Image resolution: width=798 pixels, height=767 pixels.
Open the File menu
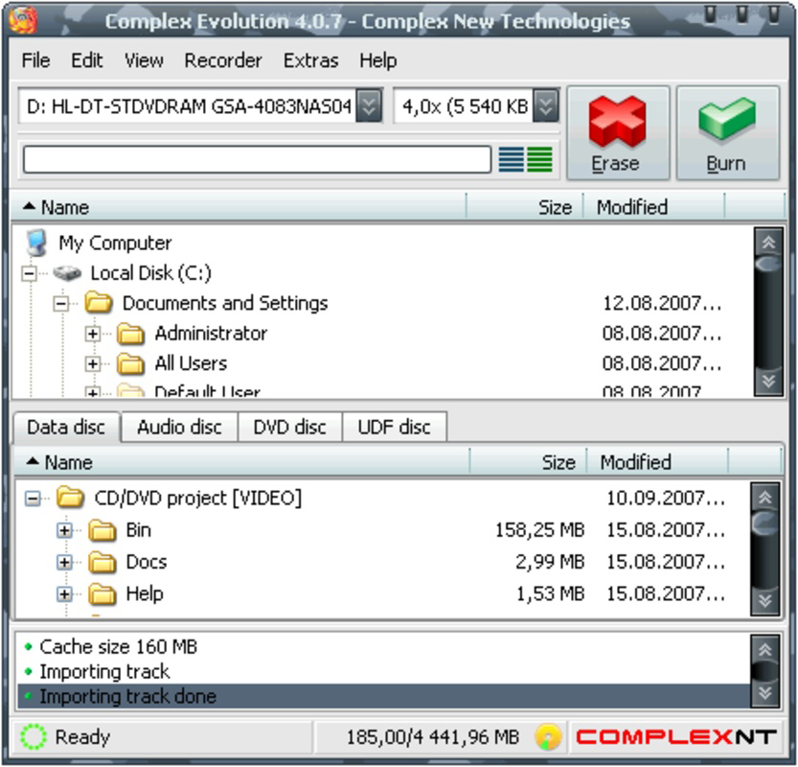coord(35,60)
